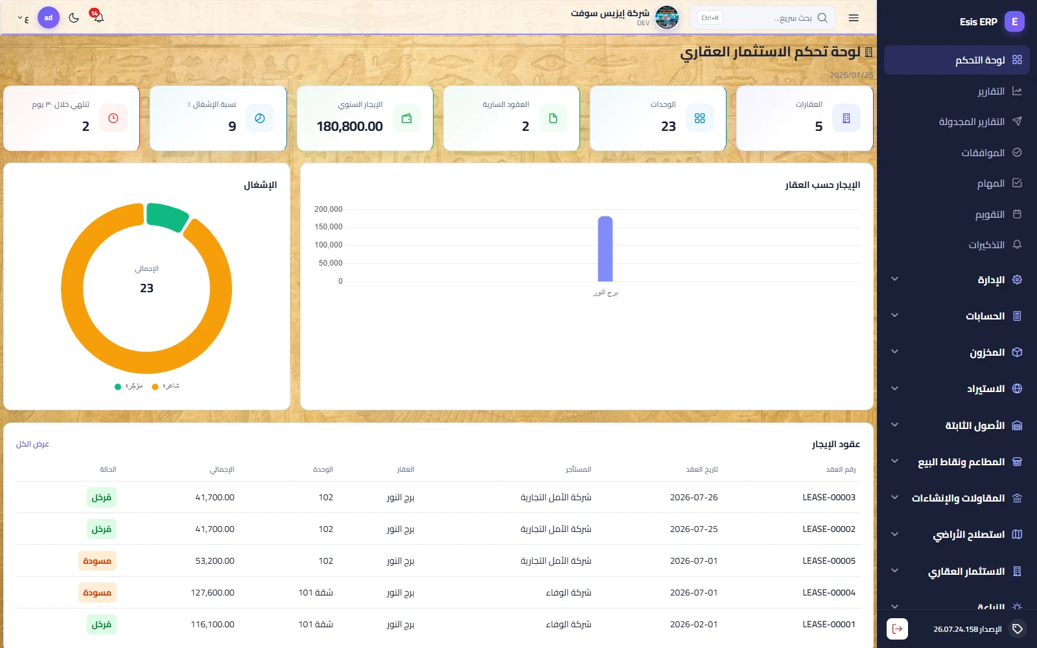Click the Ctrl+K shortcut badge

pos(710,18)
